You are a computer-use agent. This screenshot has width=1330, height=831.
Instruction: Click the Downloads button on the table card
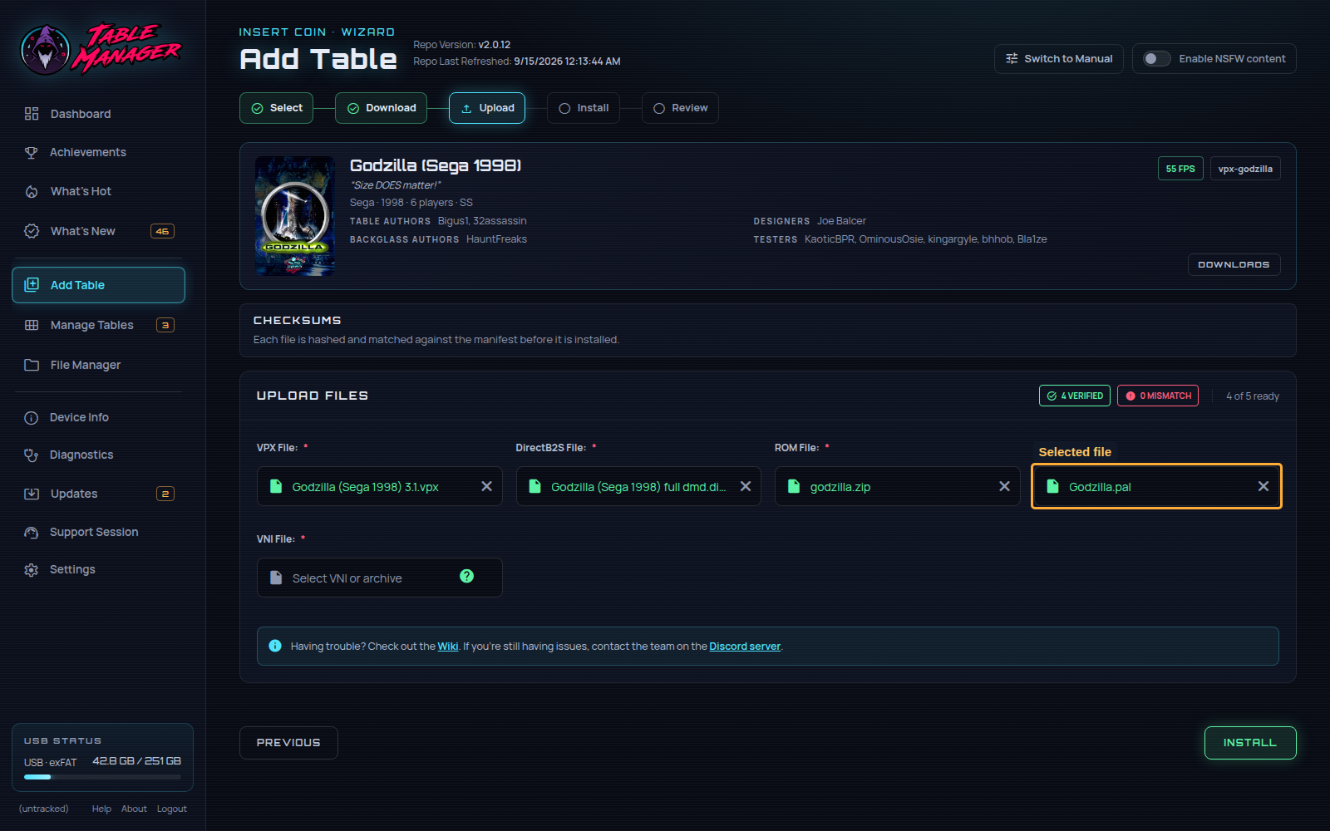click(x=1234, y=264)
